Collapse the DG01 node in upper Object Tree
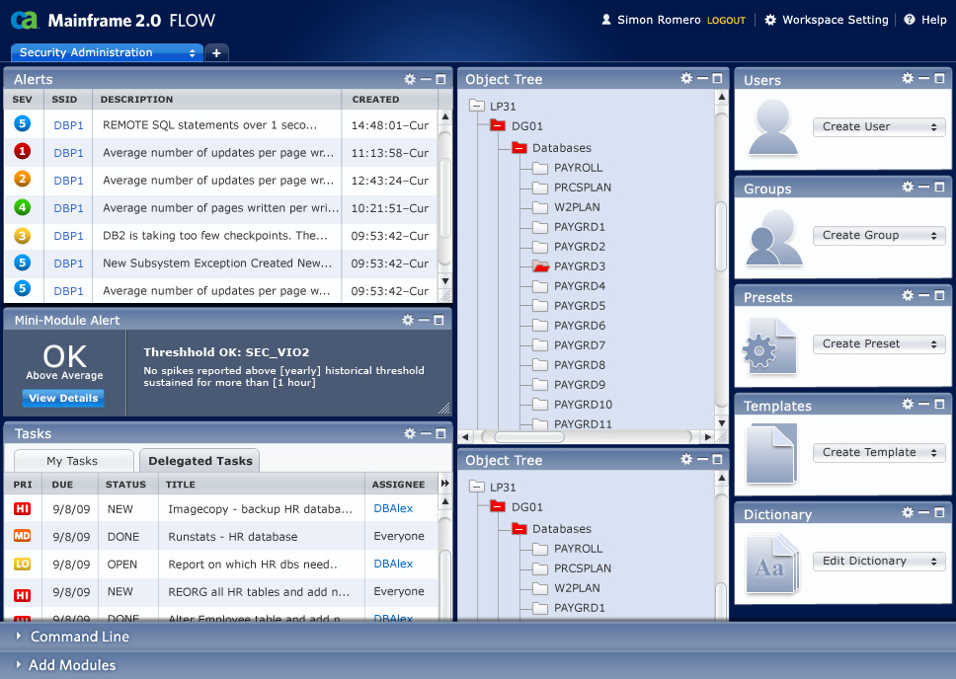The height and width of the screenshot is (679, 956). (x=498, y=125)
